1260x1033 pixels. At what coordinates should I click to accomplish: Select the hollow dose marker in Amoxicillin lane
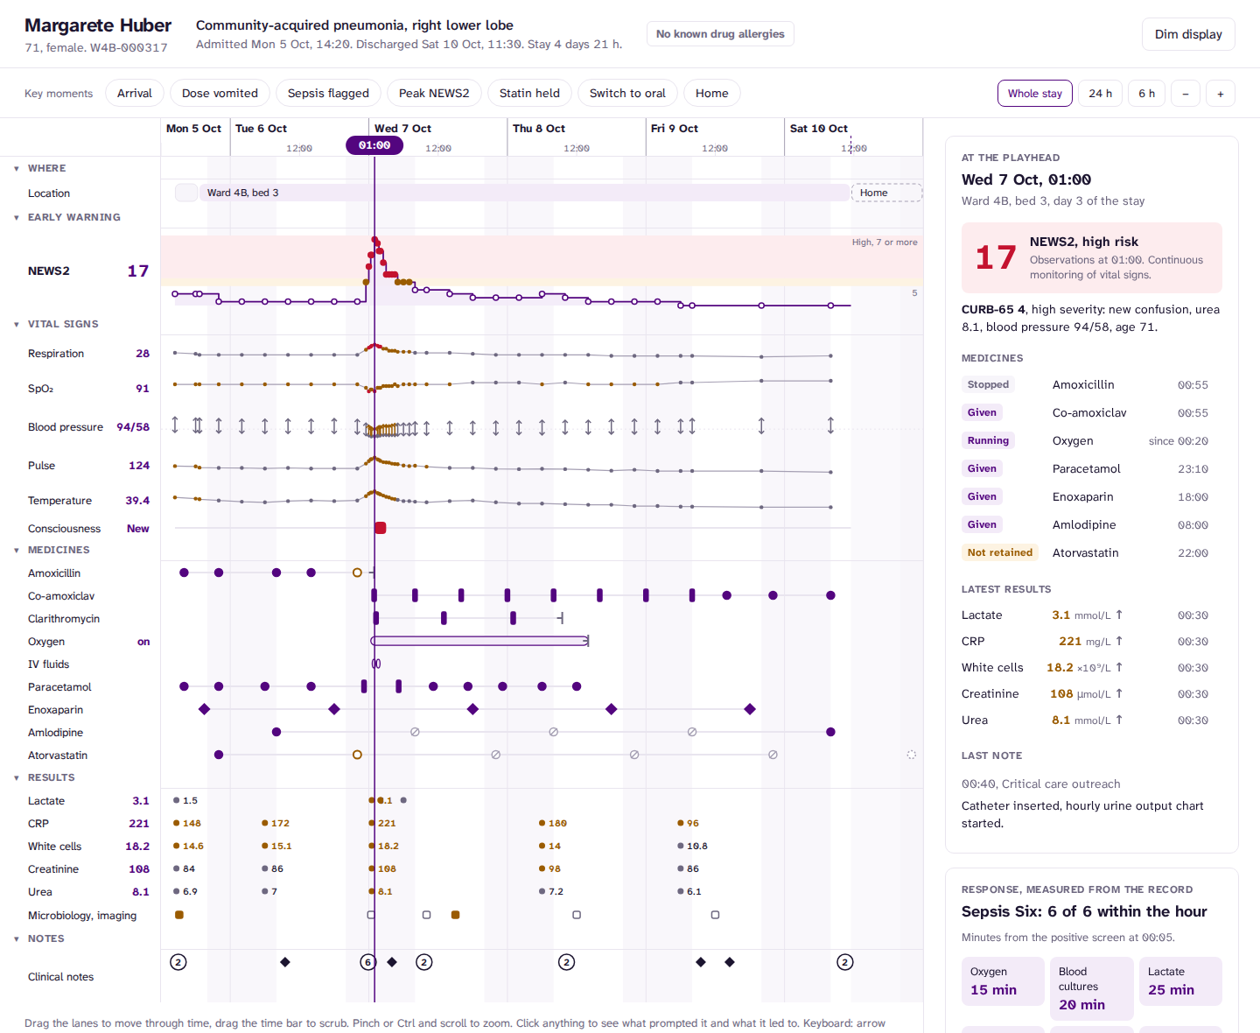coord(357,573)
